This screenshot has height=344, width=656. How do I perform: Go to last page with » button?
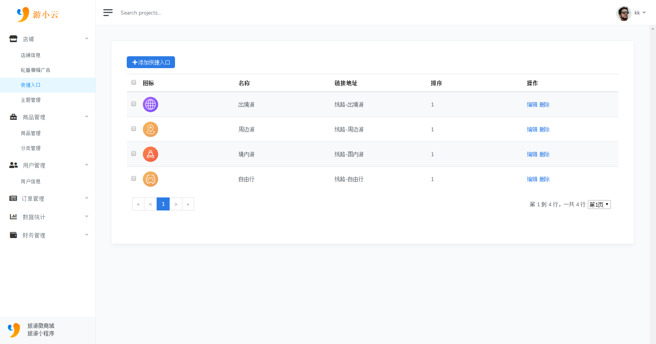click(x=188, y=204)
